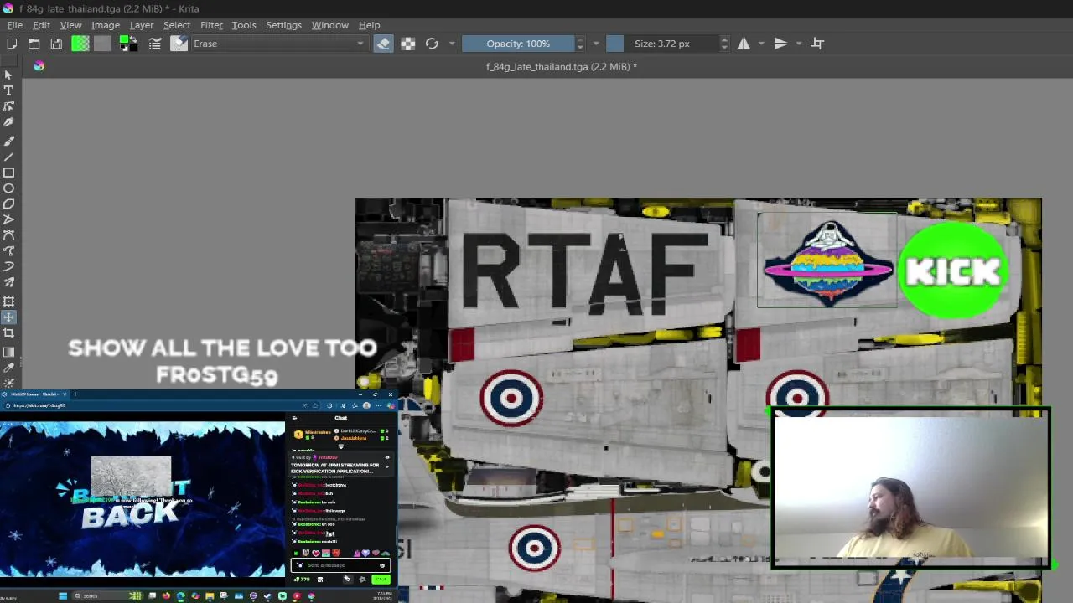Select the Color Sampler eyedropper tool
The height and width of the screenshot is (603, 1073).
point(8,368)
